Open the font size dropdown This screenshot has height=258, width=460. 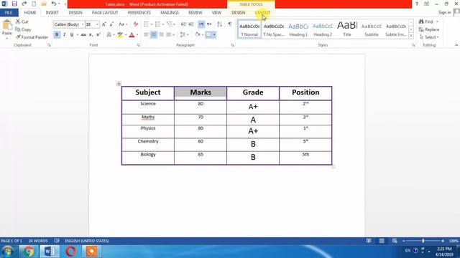pos(97,24)
